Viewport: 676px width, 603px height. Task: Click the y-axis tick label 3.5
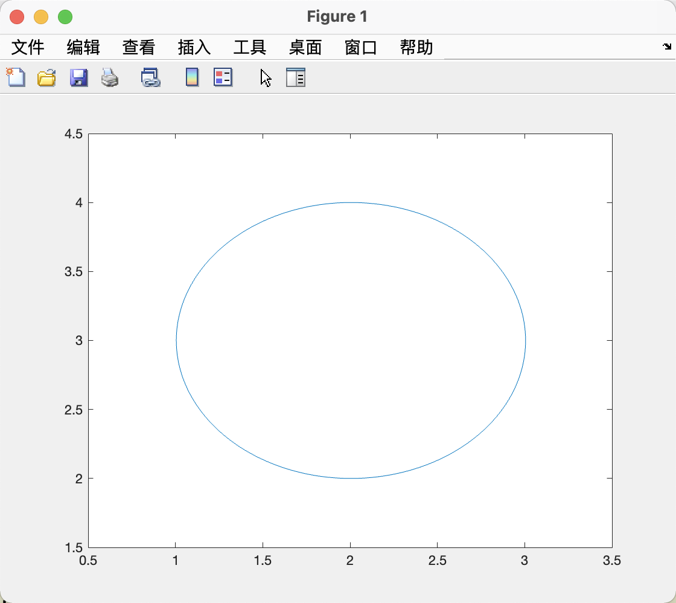pos(73,271)
